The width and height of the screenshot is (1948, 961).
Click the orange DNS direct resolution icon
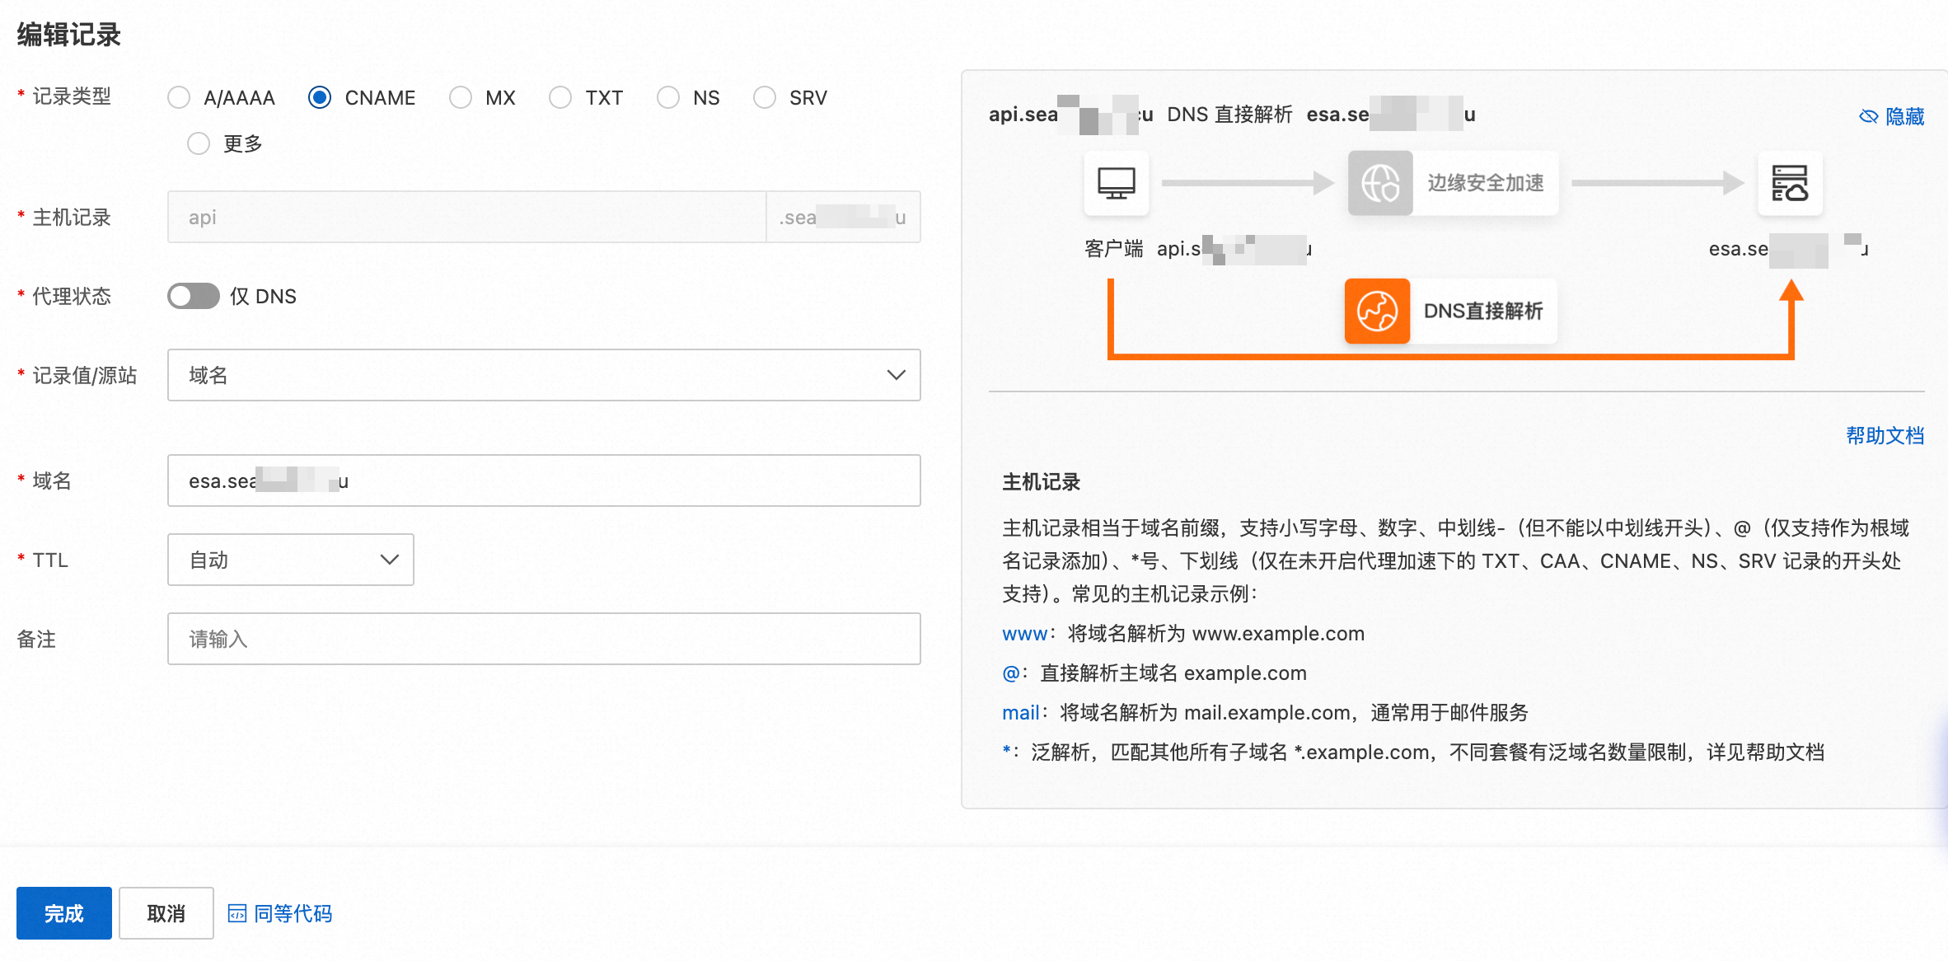click(x=1377, y=312)
